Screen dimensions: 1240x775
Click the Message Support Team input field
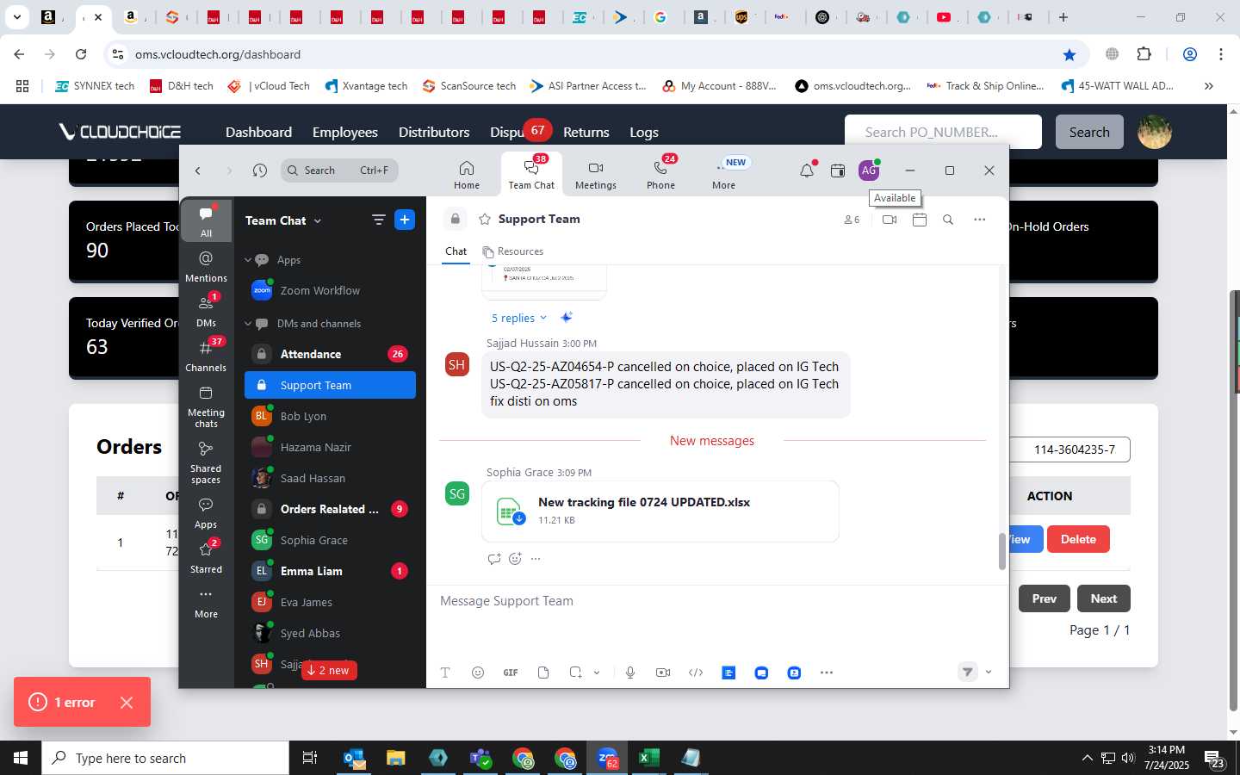pos(716,601)
